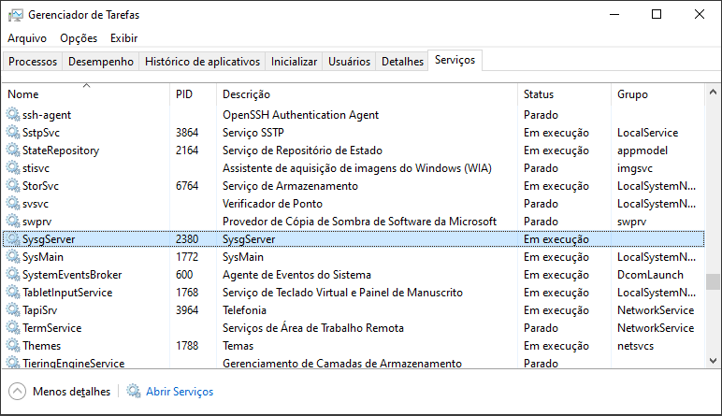
Task: Select the TermService service name
Action: click(x=52, y=328)
